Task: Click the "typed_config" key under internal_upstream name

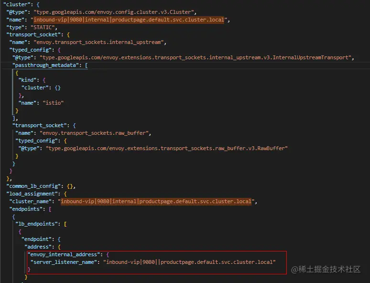Action: coord(31,50)
